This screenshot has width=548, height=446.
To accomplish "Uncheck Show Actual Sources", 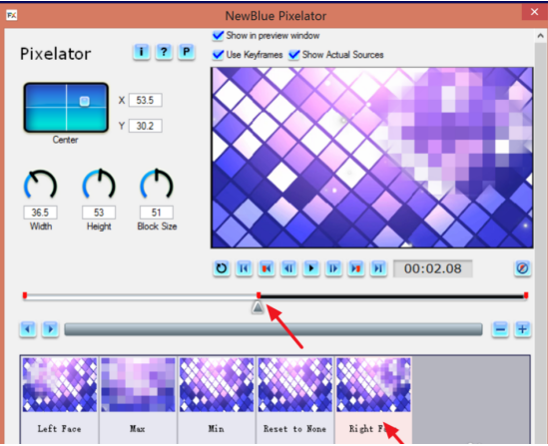I will point(293,55).
